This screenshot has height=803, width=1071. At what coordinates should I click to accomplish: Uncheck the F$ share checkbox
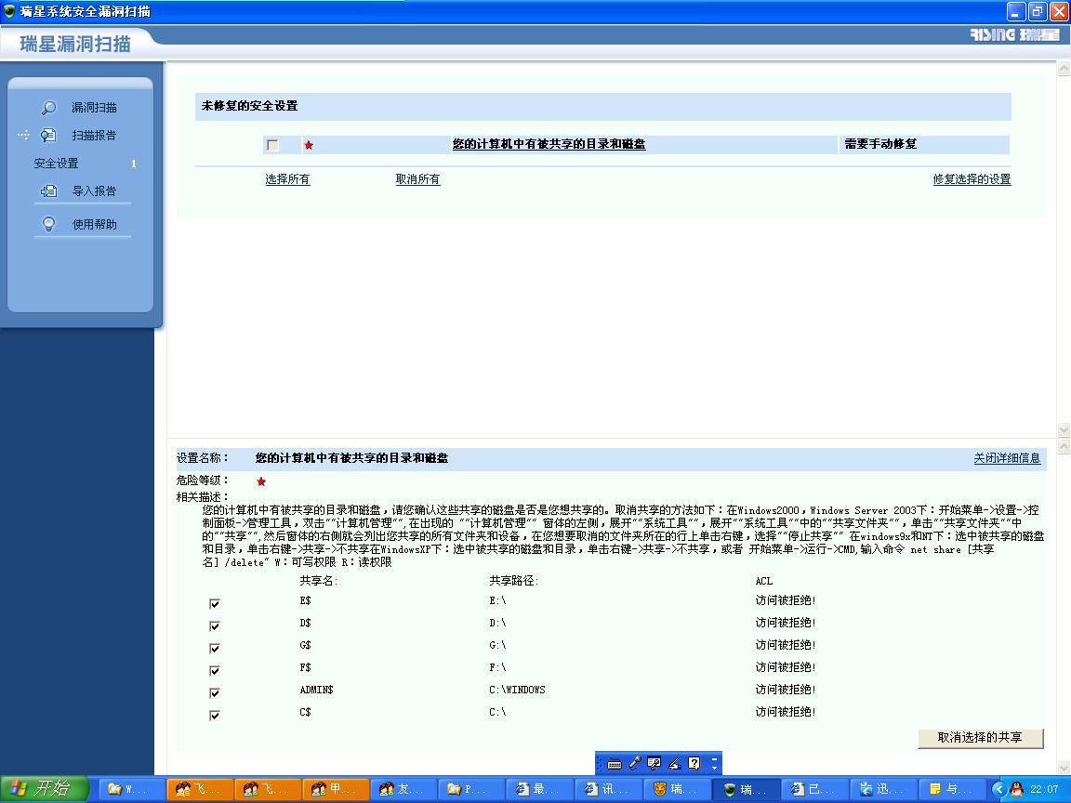(x=215, y=670)
